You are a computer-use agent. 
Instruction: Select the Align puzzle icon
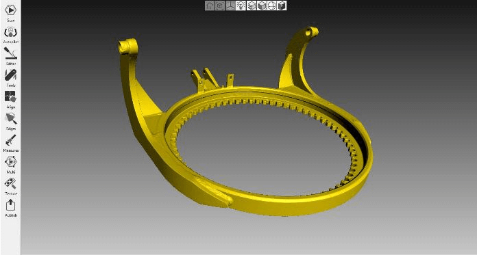(x=10, y=97)
